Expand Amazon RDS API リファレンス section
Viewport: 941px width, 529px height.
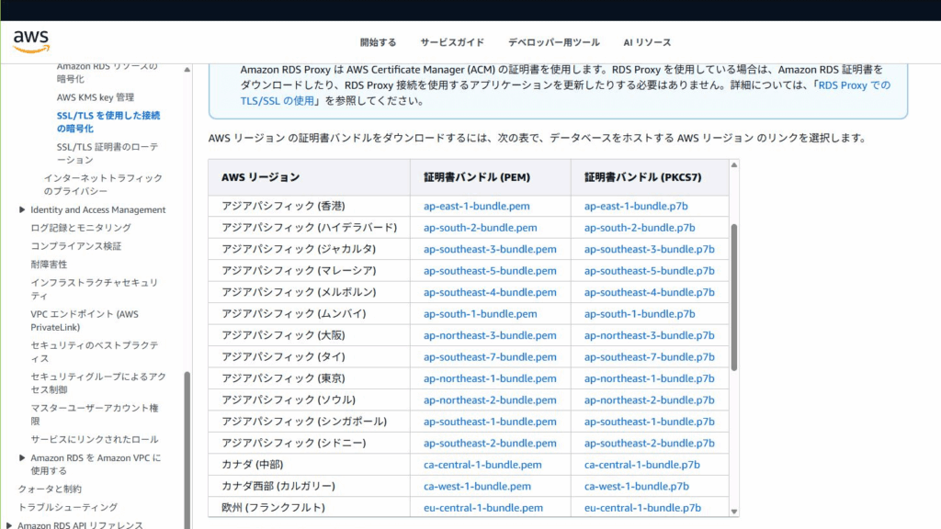(x=9, y=525)
